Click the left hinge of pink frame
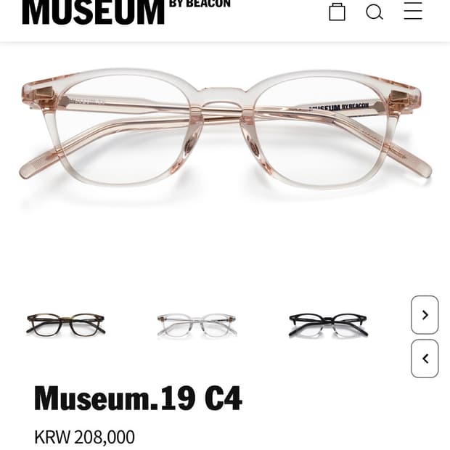The width and height of the screenshot is (450, 450). (x=44, y=94)
